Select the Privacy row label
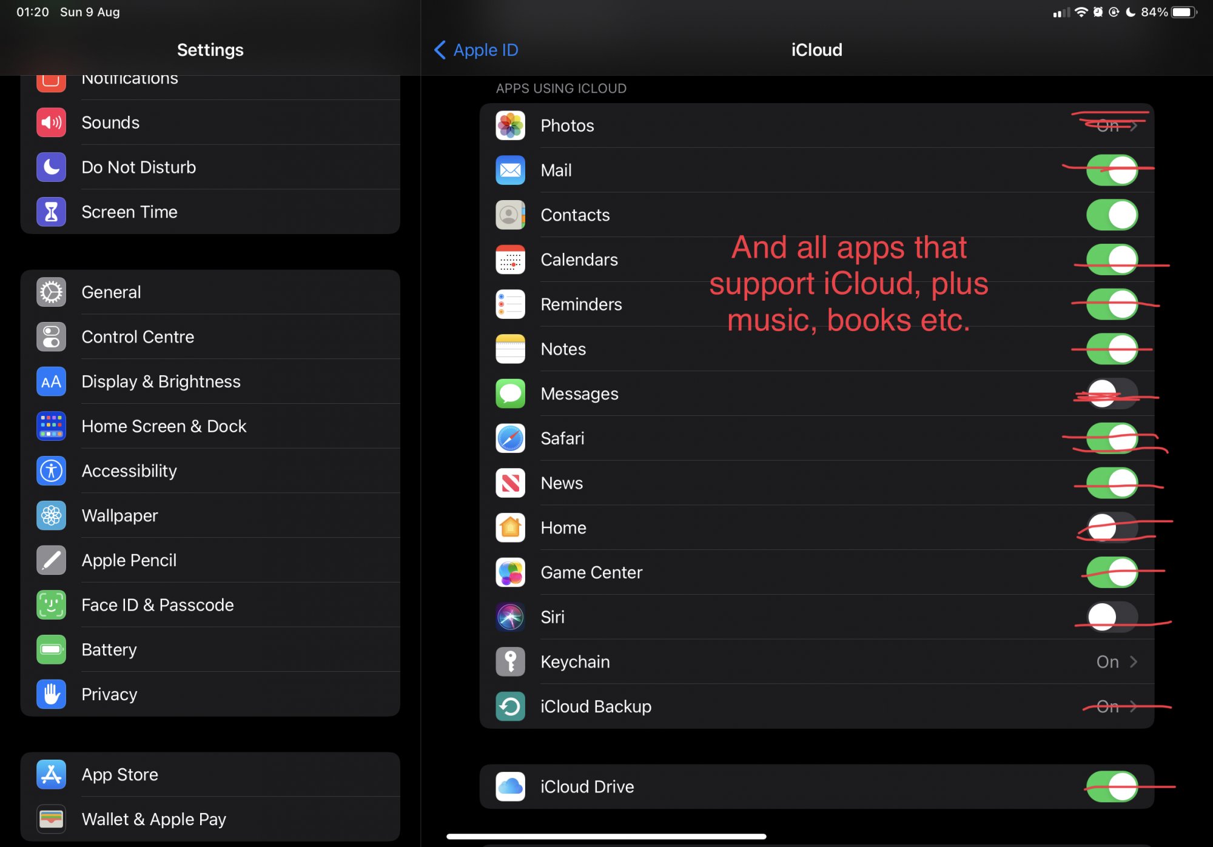The width and height of the screenshot is (1213, 847). click(109, 694)
